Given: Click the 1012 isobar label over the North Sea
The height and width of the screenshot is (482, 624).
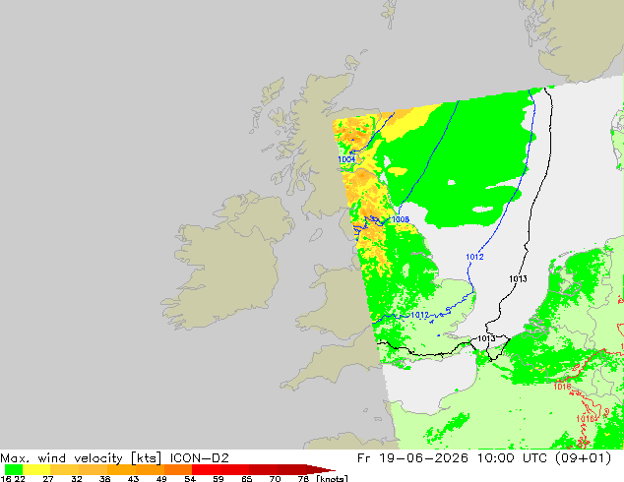Looking at the screenshot, I should [x=474, y=257].
